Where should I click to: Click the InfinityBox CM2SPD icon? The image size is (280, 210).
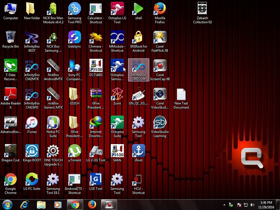click(x=32, y=98)
